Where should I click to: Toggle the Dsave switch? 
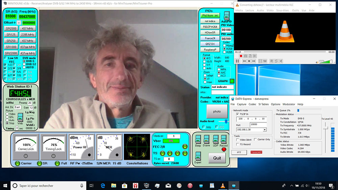pyautogui.click(x=207, y=139)
